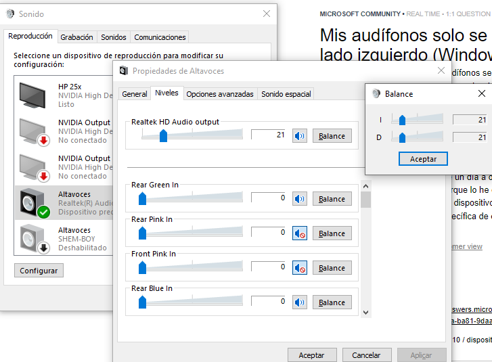Image resolution: width=492 pixels, height=362 pixels.
Task: Switch to the General tab
Action: coord(134,94)
